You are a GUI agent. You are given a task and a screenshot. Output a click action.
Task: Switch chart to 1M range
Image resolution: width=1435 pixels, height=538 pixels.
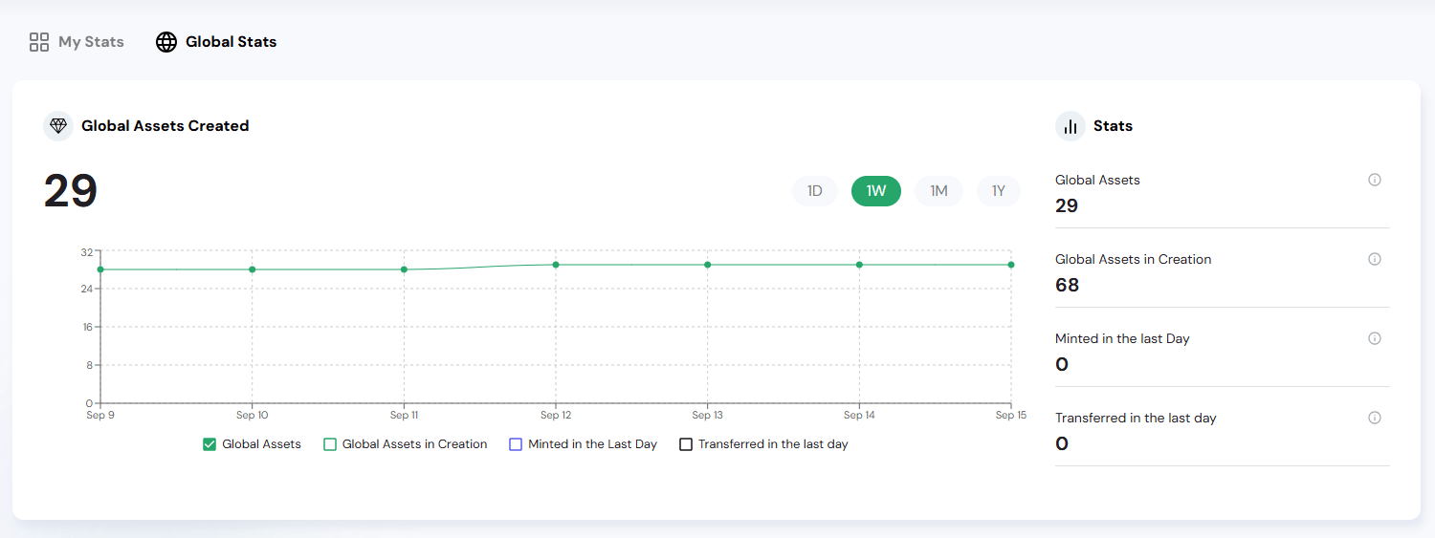(x=938, y=191)
